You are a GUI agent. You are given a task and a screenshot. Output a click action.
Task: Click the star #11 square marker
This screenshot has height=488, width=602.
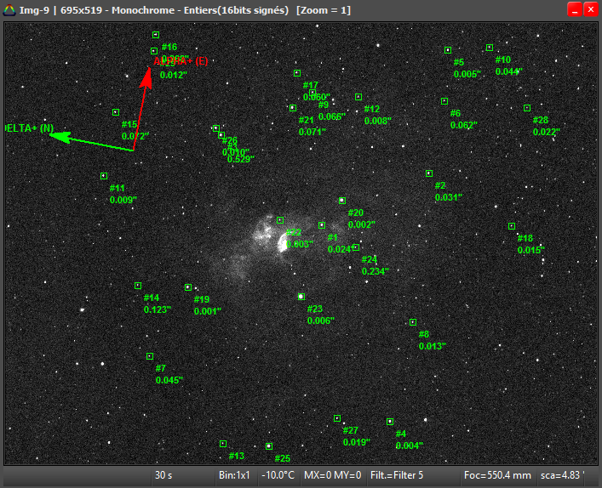coord(104,176)
